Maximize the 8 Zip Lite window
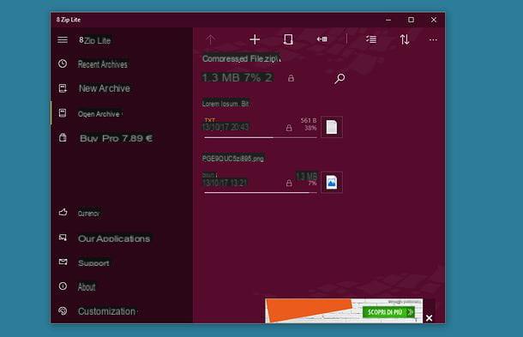This screenshot has width=523, height=337. tap(411, 20)
